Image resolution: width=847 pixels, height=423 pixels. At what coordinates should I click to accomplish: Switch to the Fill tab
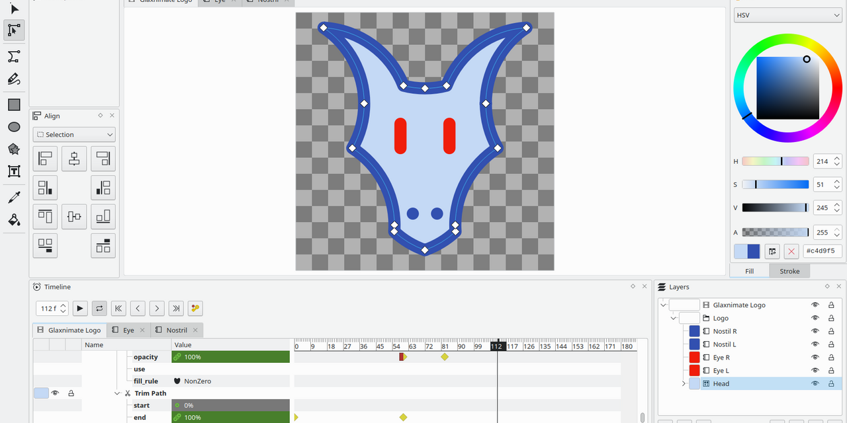point(749,271)
